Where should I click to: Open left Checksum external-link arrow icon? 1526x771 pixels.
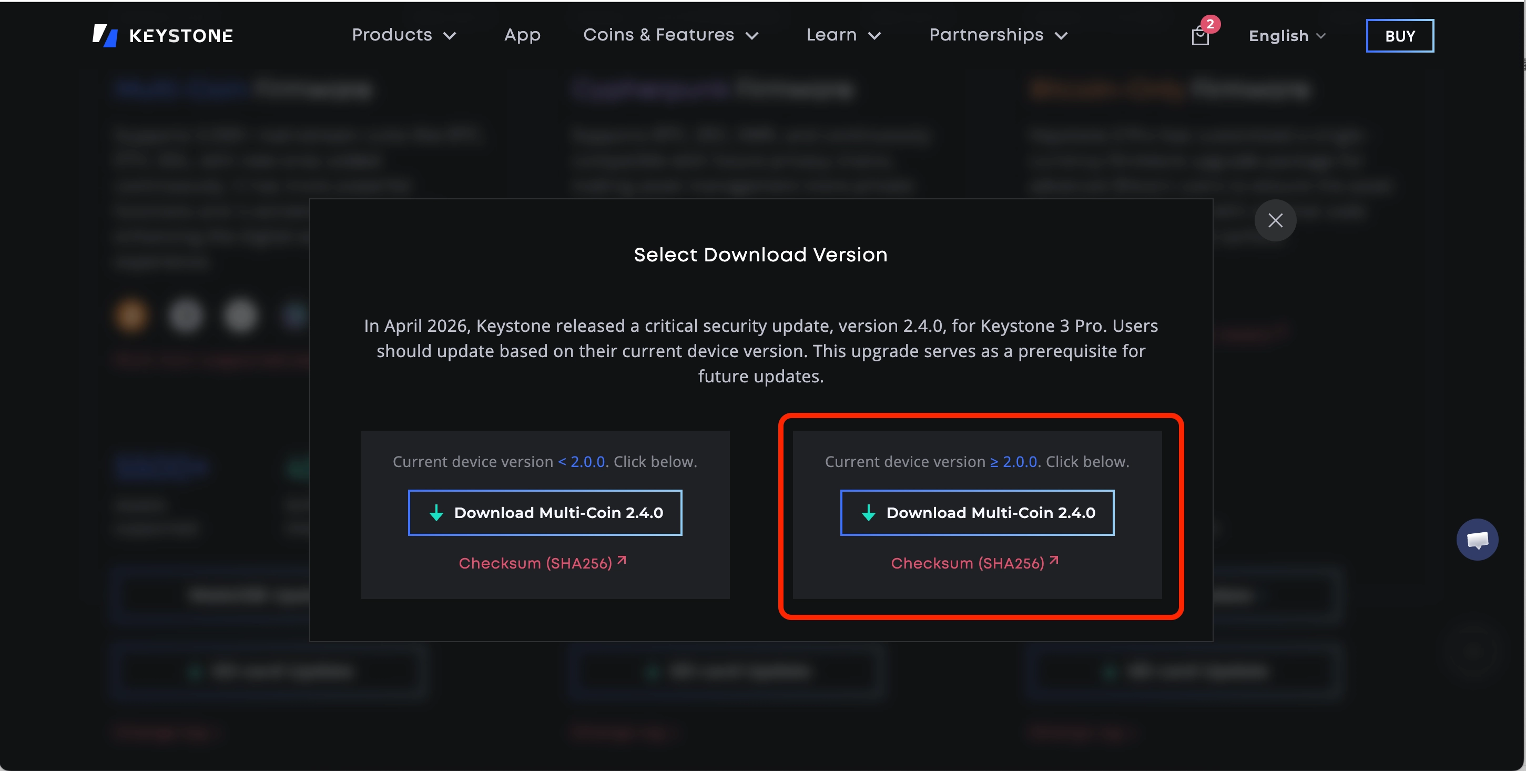(622, 560)
